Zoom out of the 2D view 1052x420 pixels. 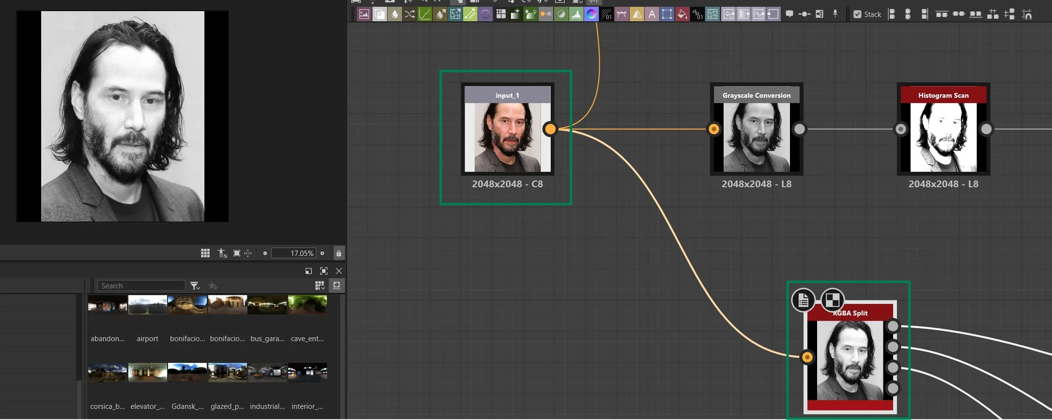coord(265,253)
